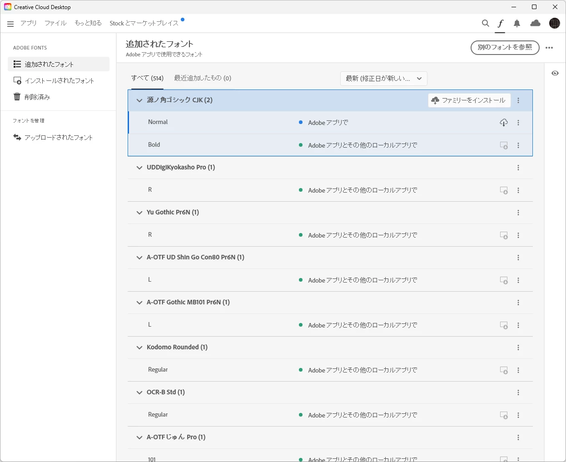Click install icon for Kodomo Rounded Regular

coord(504,370)
